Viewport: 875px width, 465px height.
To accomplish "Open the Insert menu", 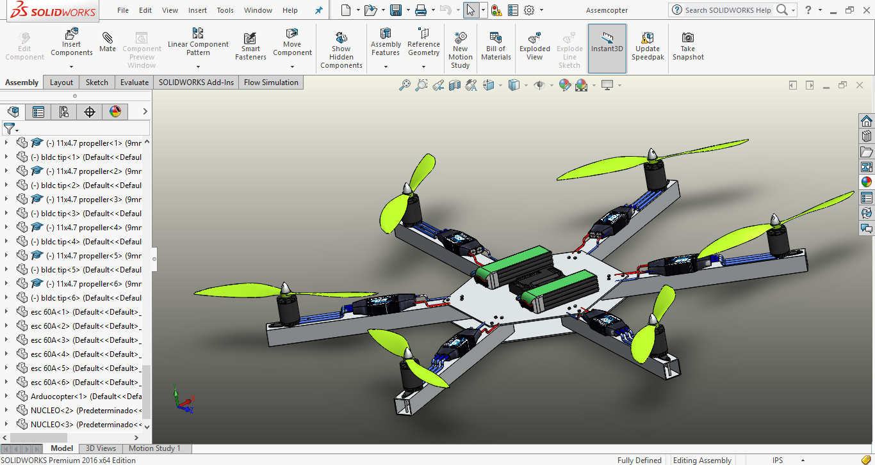I will [x=198, y=10].
